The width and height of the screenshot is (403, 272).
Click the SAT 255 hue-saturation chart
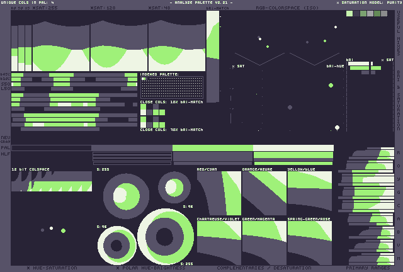click(x=61, y=46)
